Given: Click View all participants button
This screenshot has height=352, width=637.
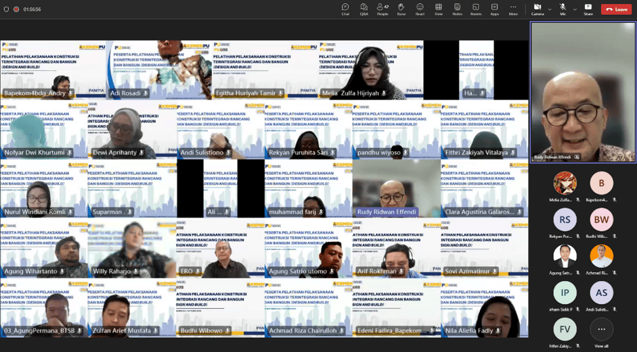Looking at the screenshot, I should click(601, 332).
